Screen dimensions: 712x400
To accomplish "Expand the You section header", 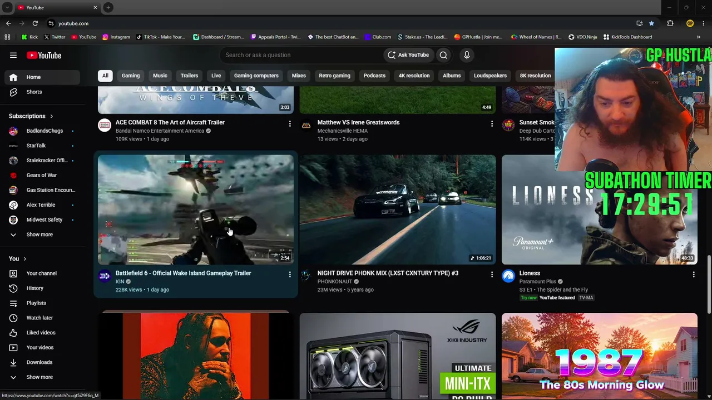I will coord(18,258).
